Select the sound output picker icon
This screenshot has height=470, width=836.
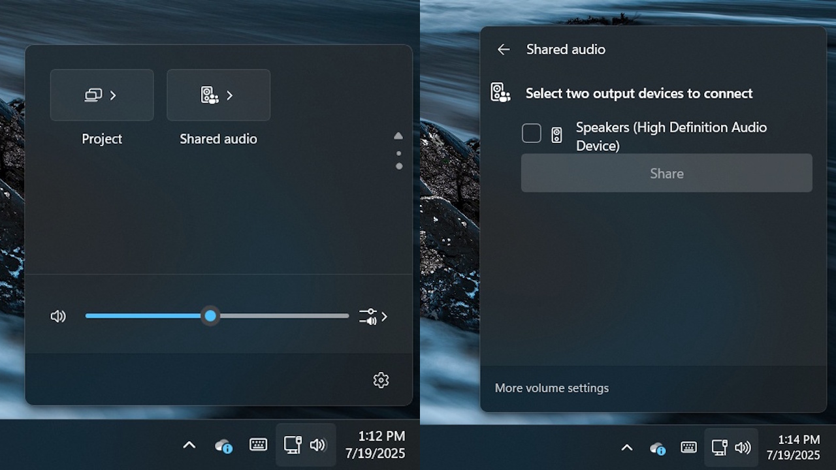(x=368, y=316)
